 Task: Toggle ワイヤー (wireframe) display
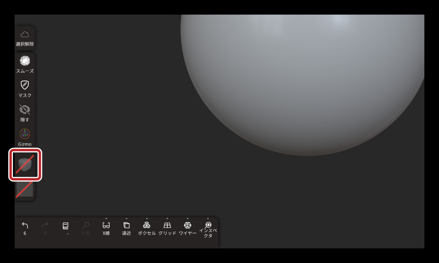[x=188, y=226]
